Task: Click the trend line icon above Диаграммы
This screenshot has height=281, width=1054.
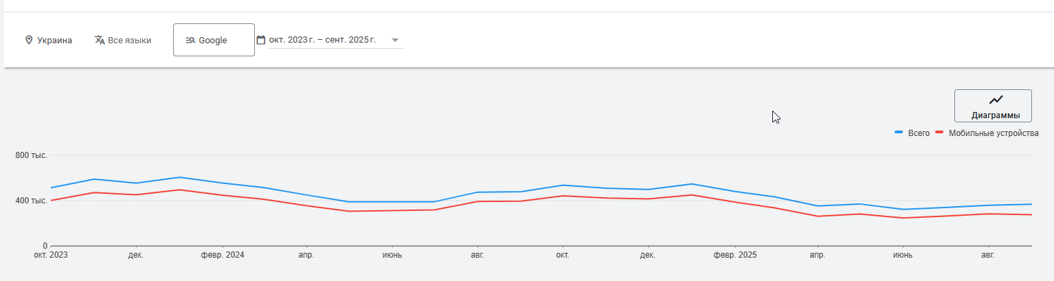Action: pos(996,100)
